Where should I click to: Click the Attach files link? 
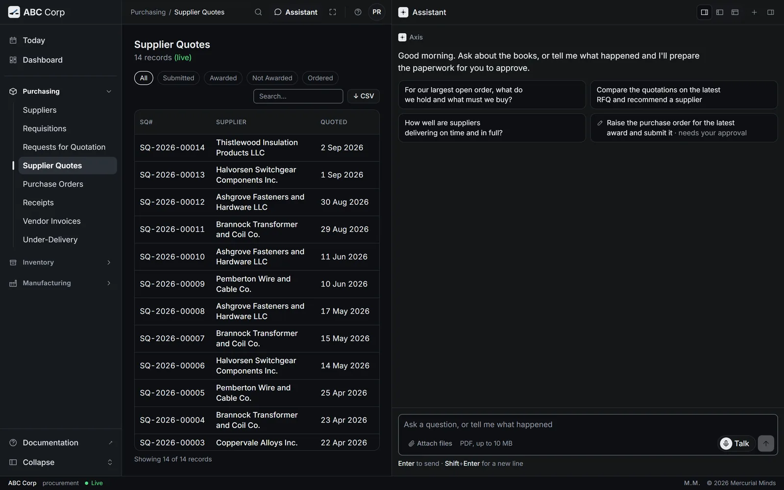click(x=430, y=443)
